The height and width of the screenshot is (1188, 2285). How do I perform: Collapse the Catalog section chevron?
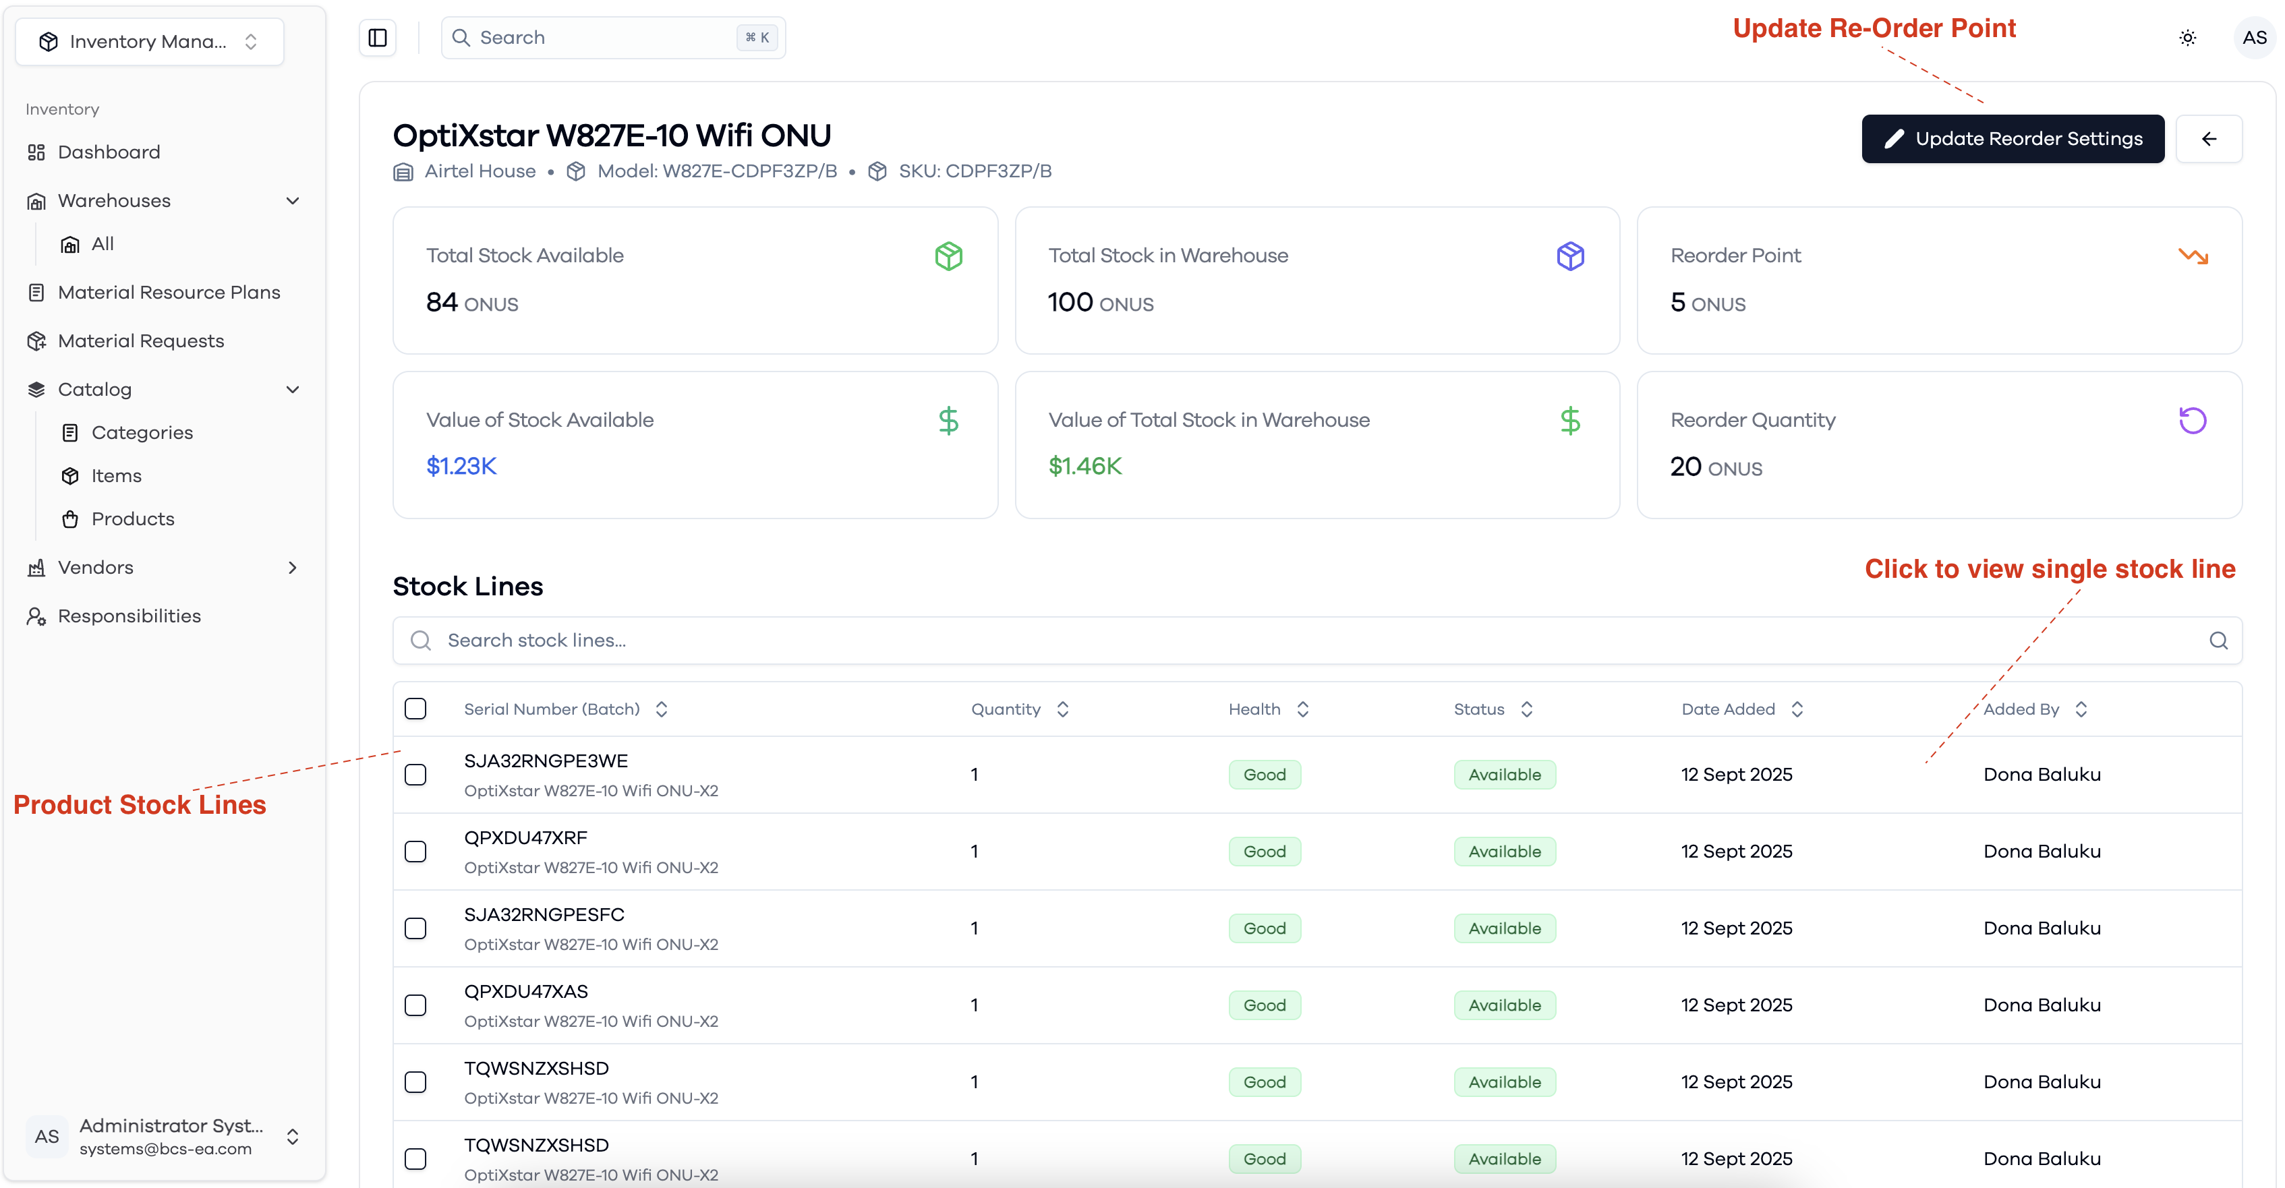click(293, 390)
